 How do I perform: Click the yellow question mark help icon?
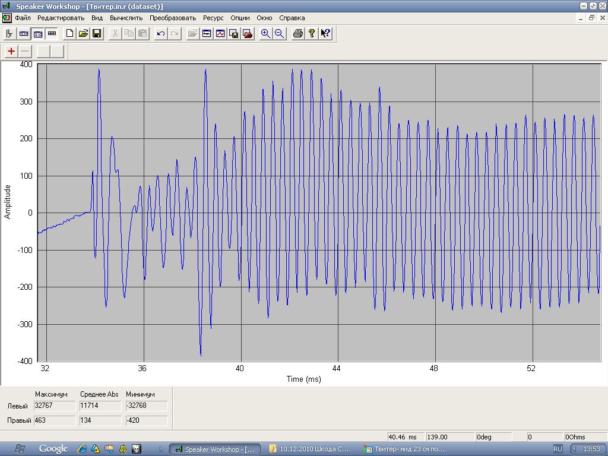pos(312,34)
